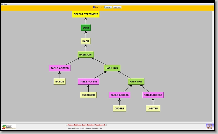Click the horizontal scrollbar below the plan canvas

coord(107,122)
